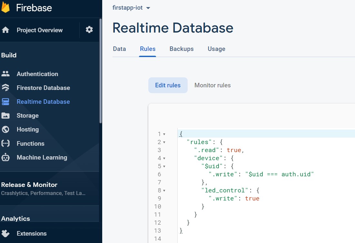Viewport: 355px width, 243px height.
Task: Switch to the Data tab
Action: pos(119,49)
